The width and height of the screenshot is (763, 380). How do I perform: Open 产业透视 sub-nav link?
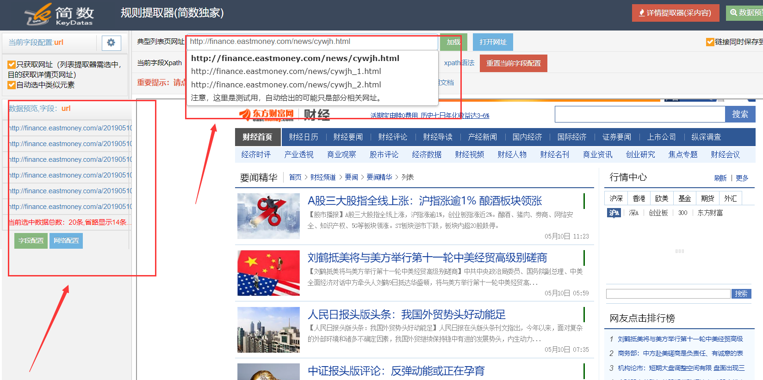pos(299,154)
